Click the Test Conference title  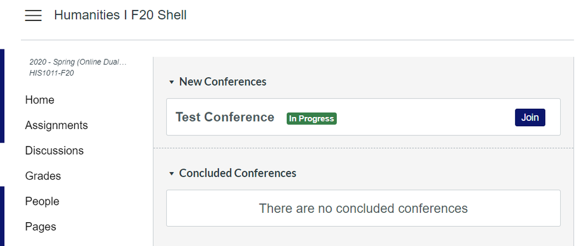point(225,117)
